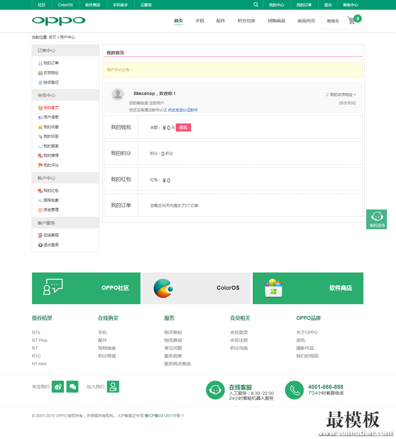Click the WeChat follow icon
Image resolution: width=396 pixels, height=439 pixels.
pyautogui.click(x=72, y=387)
